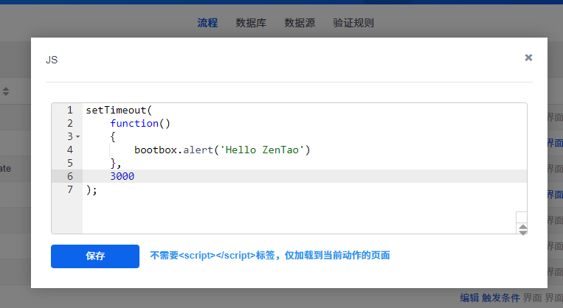
Task: Click the editor resize up arrow
Action: (522, 226)
